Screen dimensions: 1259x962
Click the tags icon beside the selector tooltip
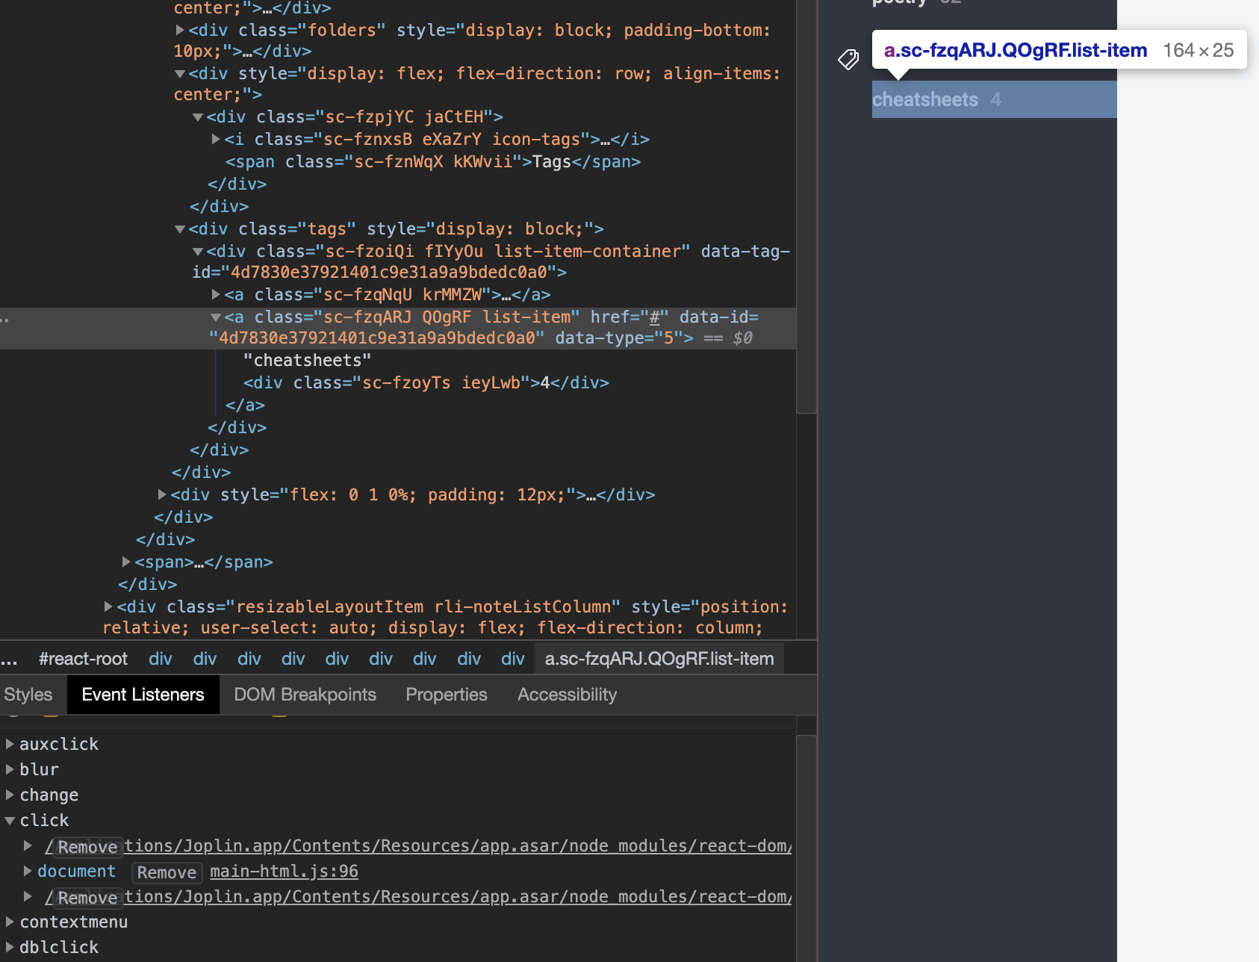[848, 59]
